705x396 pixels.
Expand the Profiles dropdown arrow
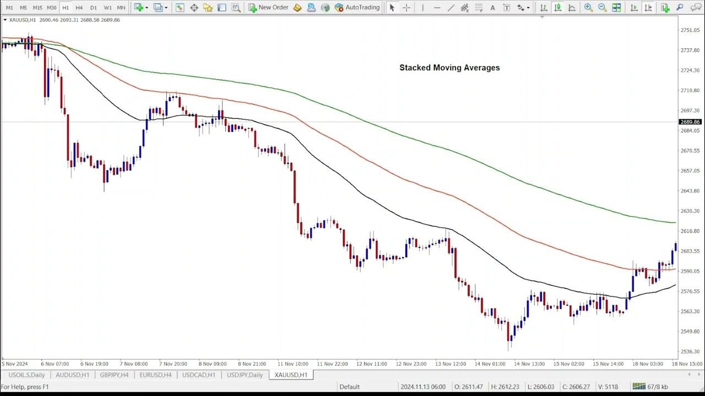click(x=166, y=8)
